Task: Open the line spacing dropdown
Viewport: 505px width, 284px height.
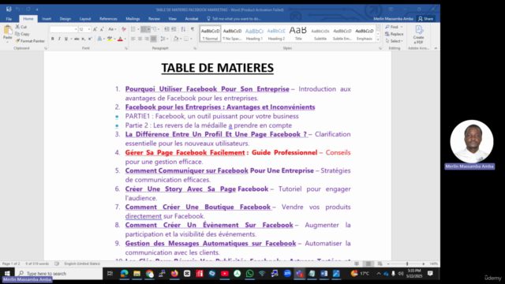Action: point(164,39)
